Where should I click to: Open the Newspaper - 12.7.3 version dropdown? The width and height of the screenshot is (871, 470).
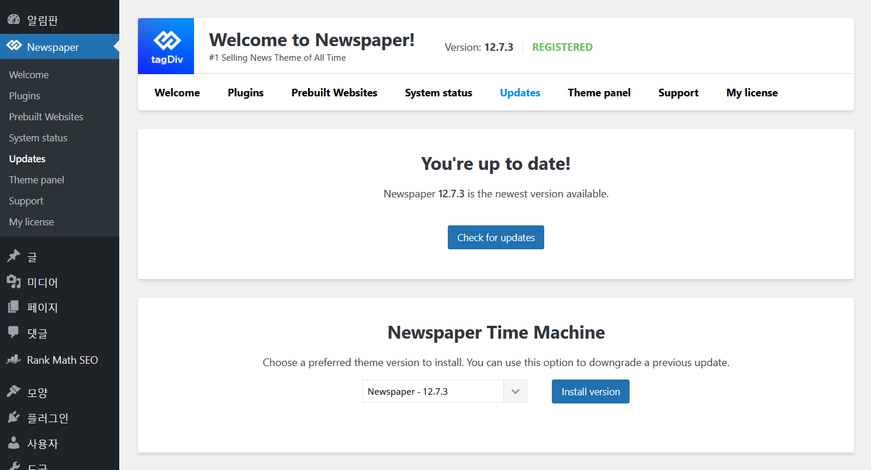445,391
